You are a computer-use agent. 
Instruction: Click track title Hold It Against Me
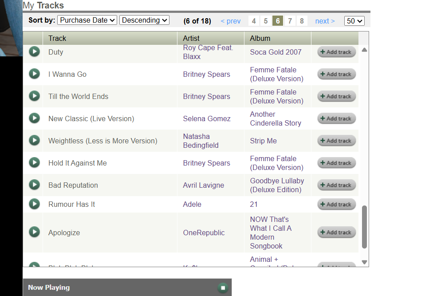point(78,163)
